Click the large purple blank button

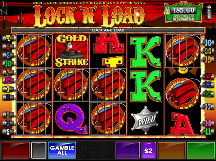[127, 151]
